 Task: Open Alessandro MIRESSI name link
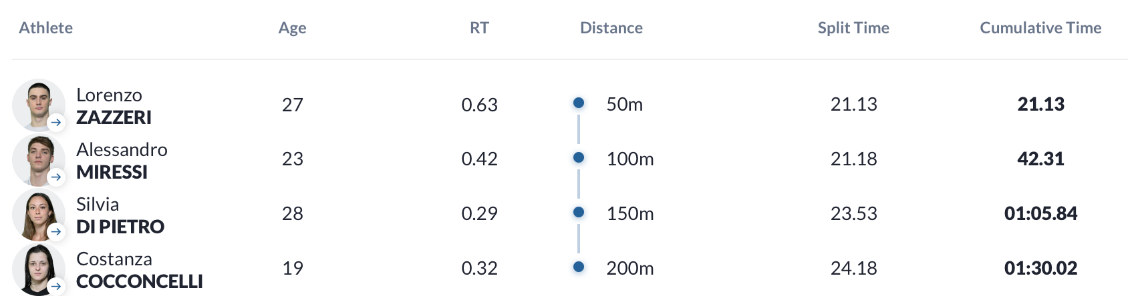point(122,161)
